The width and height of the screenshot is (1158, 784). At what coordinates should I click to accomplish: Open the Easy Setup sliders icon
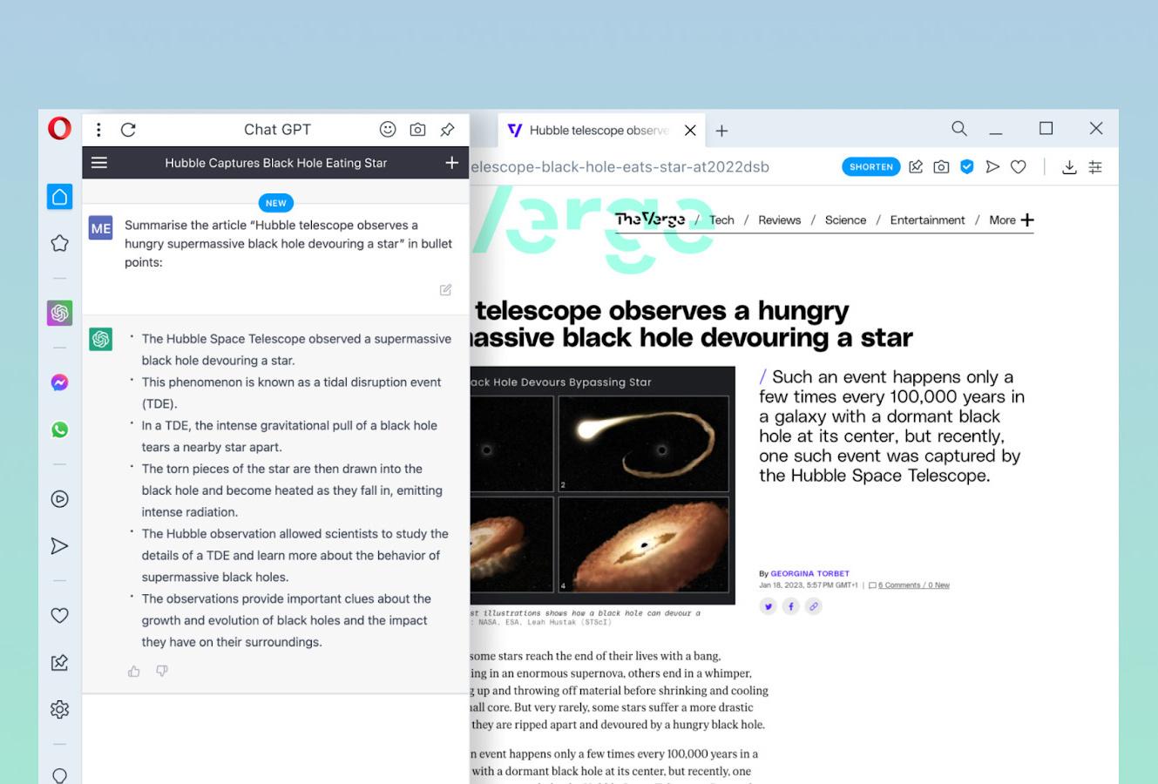coord(1095,166)
